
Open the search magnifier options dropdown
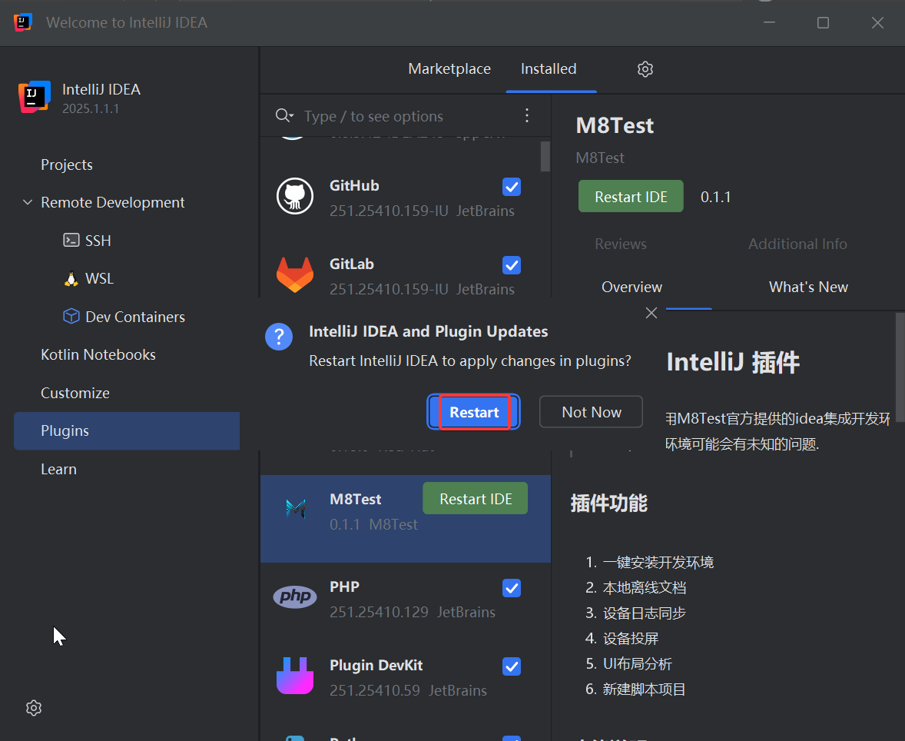[x=284, y=115]
